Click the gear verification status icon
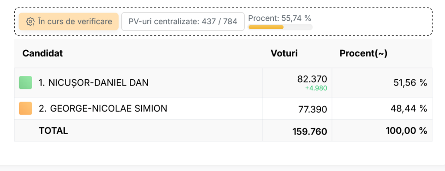 coord(30,22)
